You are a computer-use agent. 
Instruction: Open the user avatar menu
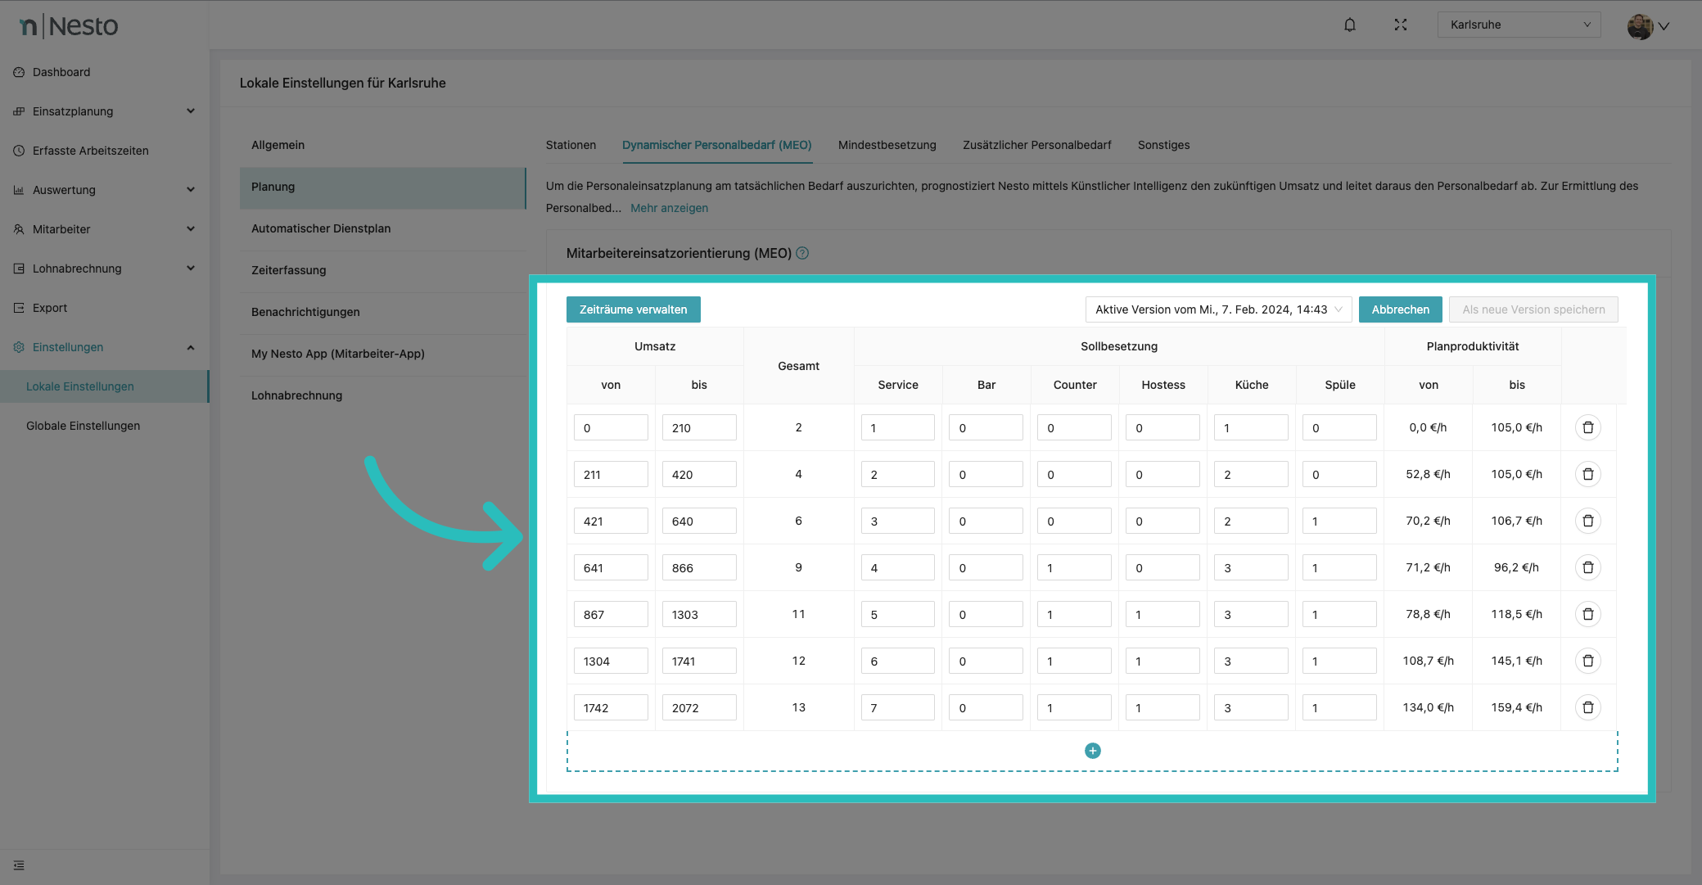[1647, 25]
